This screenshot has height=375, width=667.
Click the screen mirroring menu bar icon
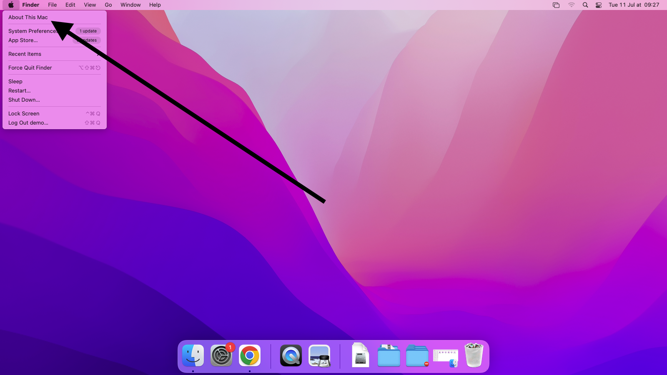556,5
